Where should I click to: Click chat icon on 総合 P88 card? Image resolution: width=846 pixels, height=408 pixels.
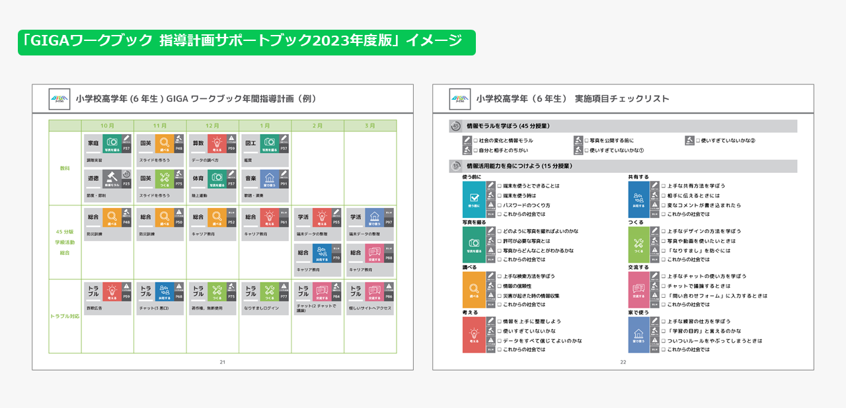375,254
